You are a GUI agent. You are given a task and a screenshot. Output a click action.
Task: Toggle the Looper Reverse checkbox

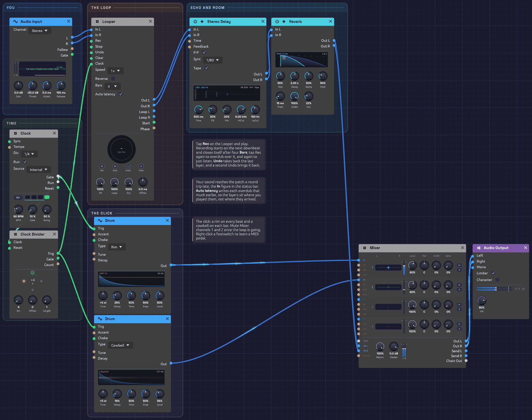[113, 78]
